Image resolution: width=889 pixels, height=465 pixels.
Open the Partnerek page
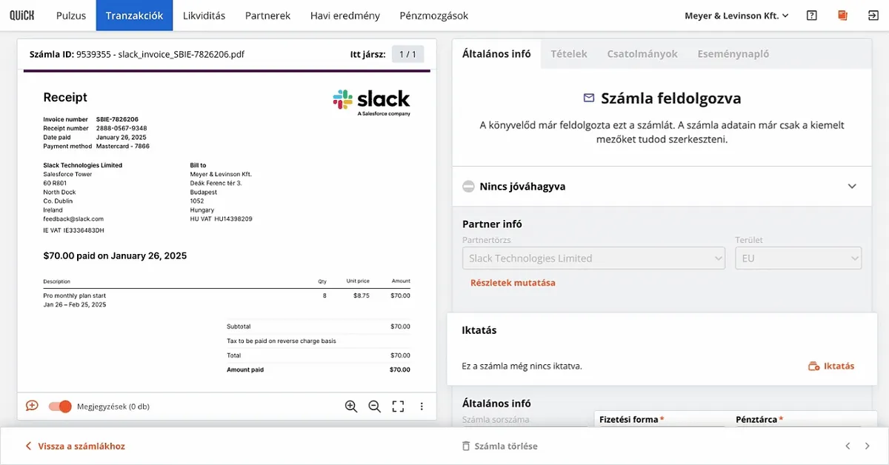[x=267, y=16]
